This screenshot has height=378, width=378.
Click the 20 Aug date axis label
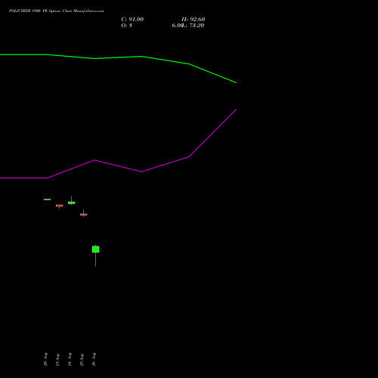(x=45, y=359)
